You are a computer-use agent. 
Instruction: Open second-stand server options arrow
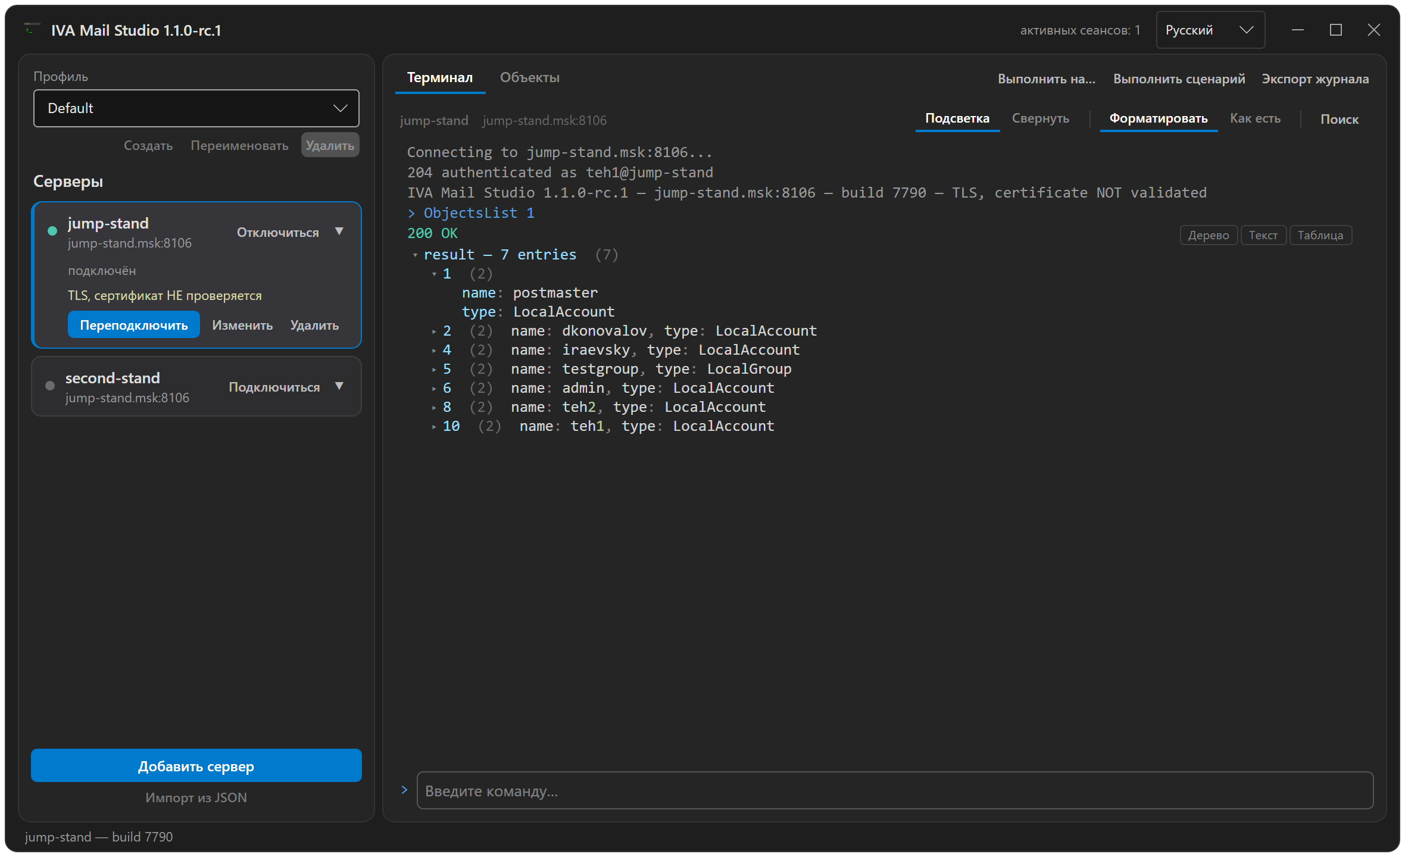click(x=339, y=386)
